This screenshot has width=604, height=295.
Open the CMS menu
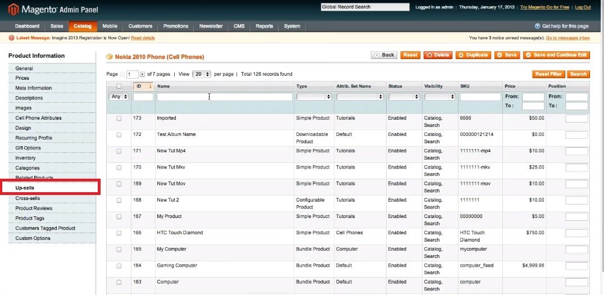click(x=239, y=26)
